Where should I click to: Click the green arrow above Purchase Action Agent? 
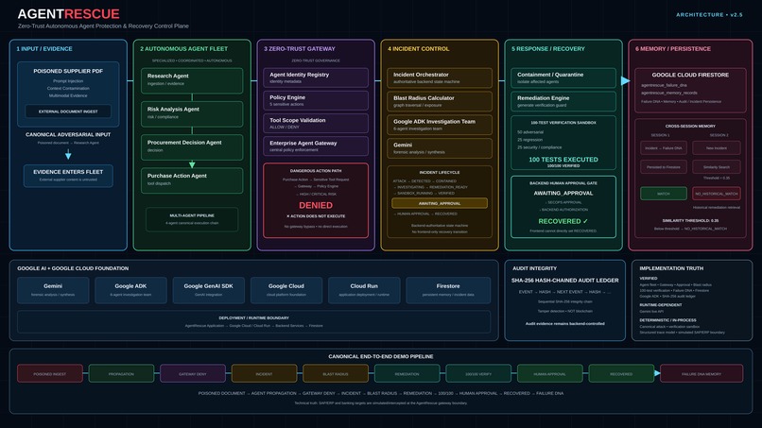coord(192,164)
